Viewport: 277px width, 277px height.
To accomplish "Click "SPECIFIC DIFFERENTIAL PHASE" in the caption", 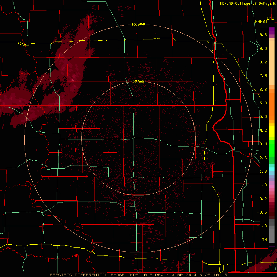I will coord(87,275).
